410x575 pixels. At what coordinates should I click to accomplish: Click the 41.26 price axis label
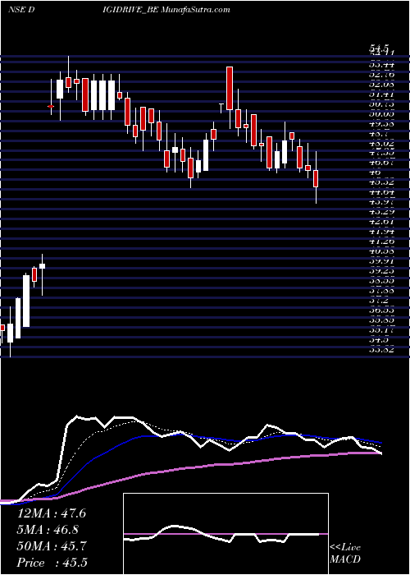[381, 241]
